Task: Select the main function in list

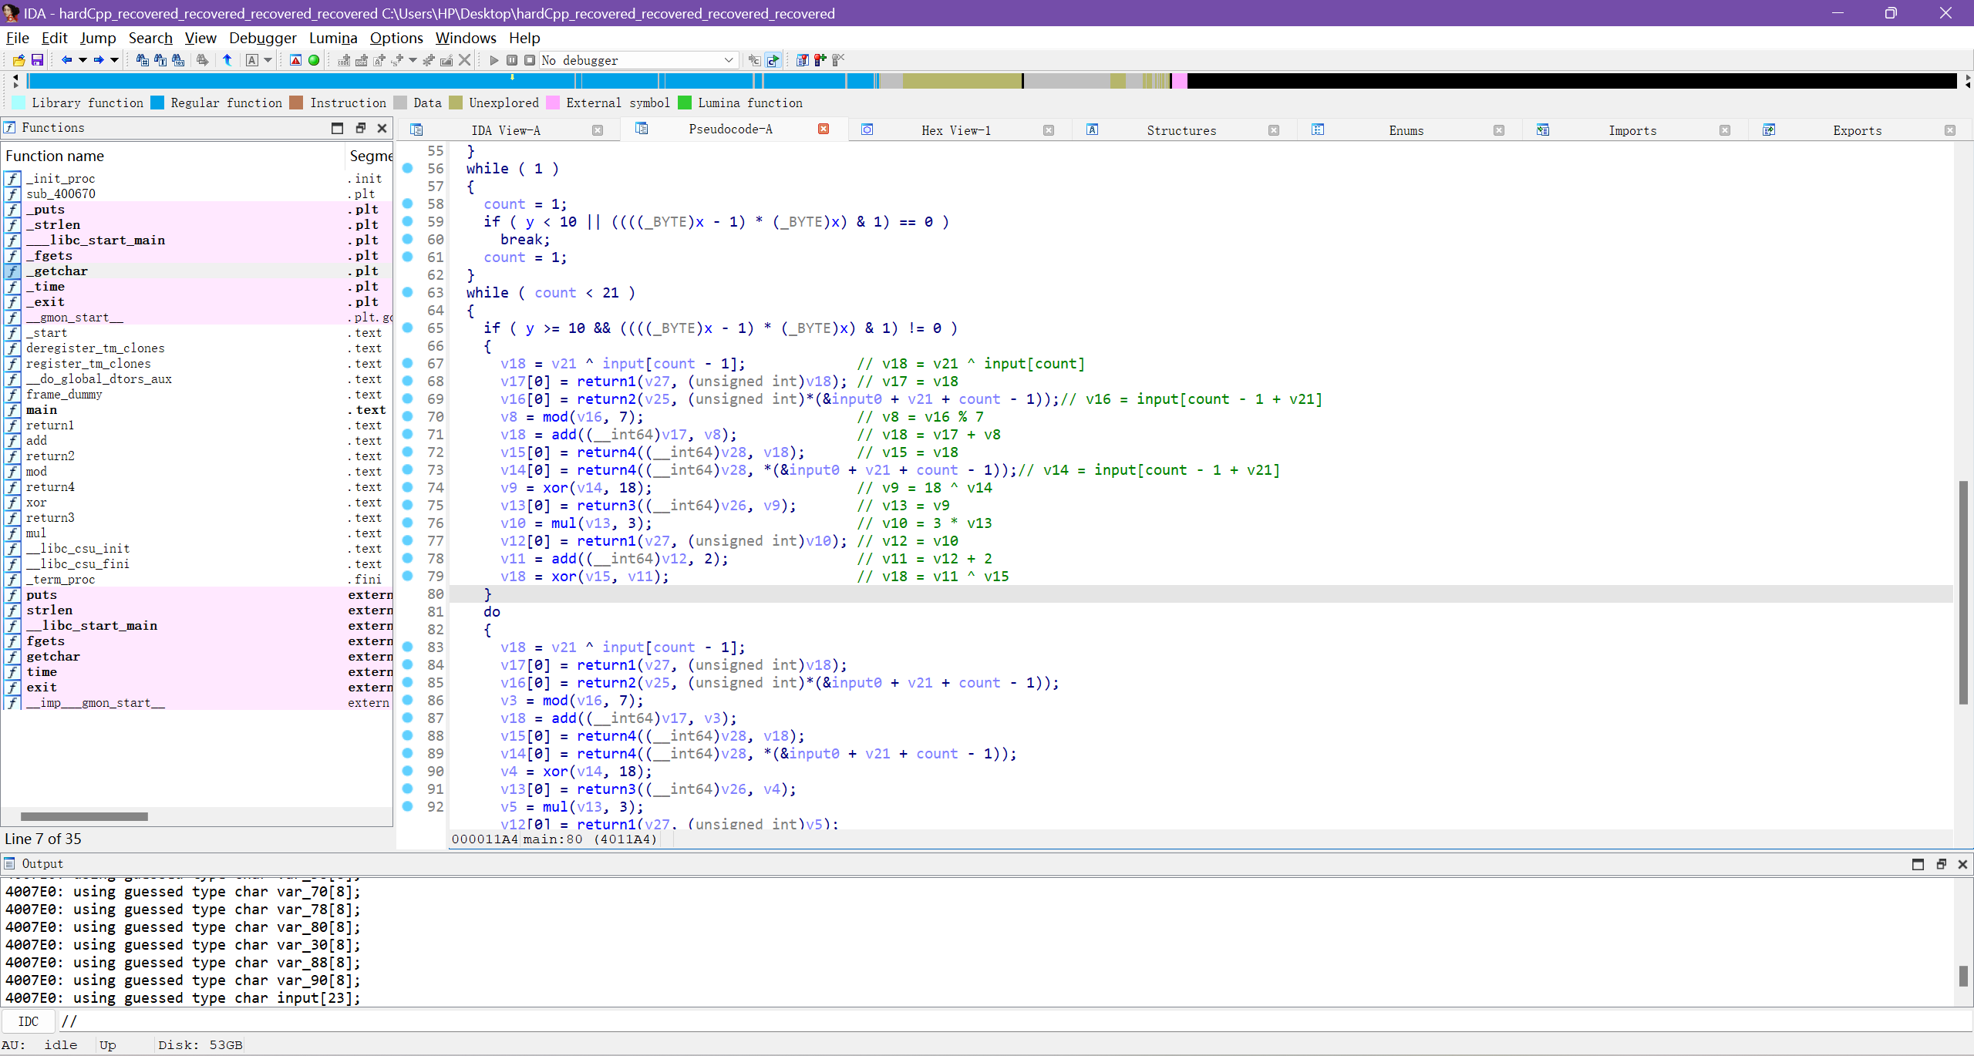Action: (197, 410)
